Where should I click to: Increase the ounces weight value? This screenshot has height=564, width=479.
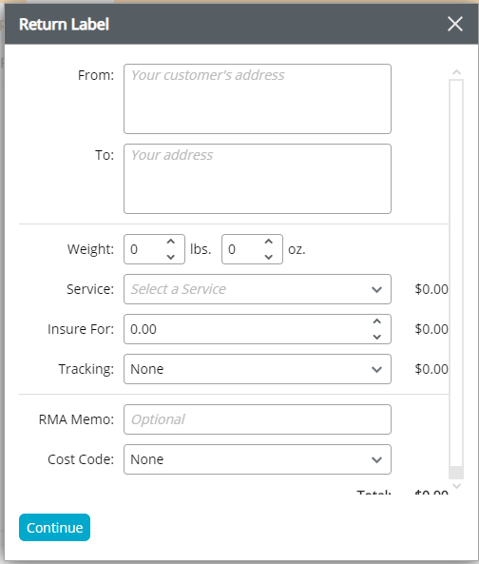point(268,242)
